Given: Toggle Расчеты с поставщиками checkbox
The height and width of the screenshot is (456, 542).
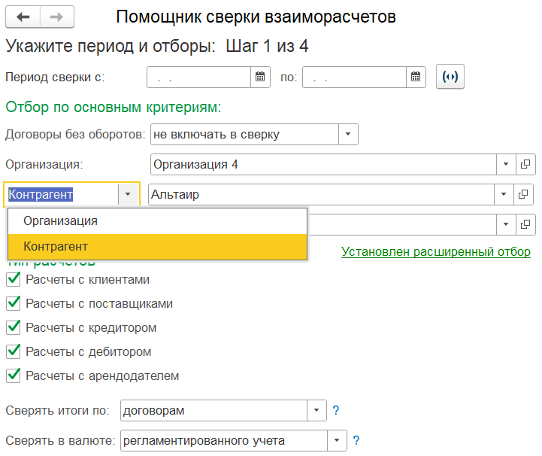Looking at the screenshot, I should (13, 304).
